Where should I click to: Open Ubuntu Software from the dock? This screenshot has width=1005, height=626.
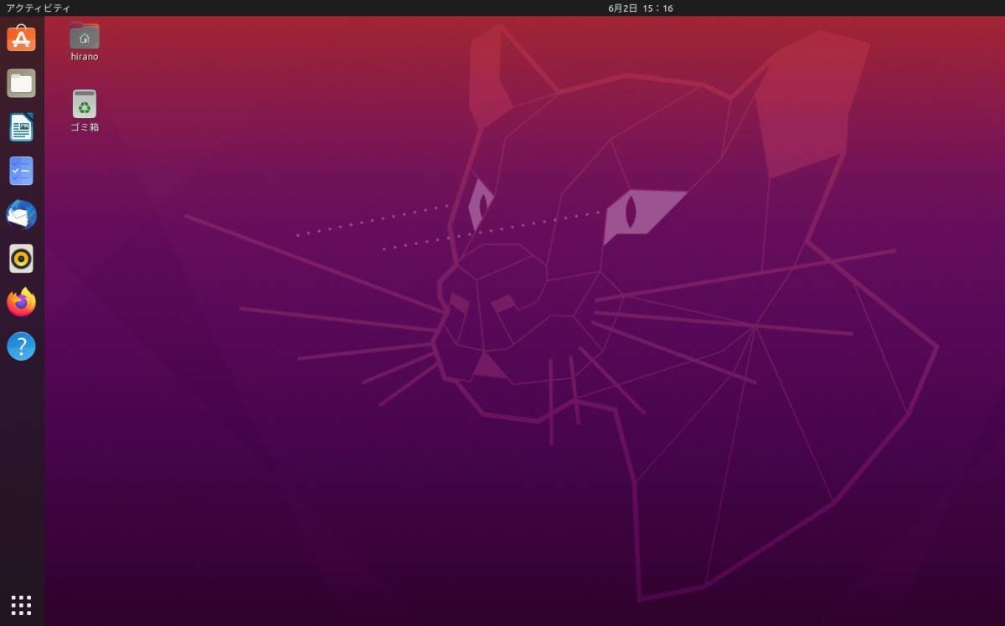[x=21, y=38]
